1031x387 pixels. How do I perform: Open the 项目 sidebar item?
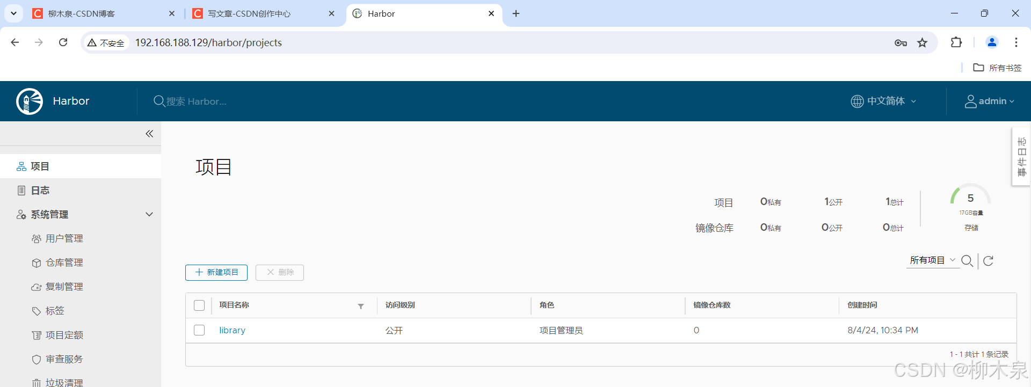[x=81, y=166]
